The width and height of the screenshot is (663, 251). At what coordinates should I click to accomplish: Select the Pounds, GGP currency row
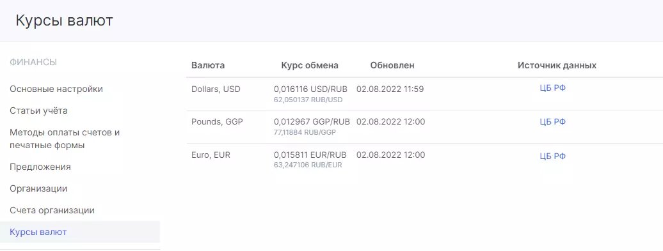coord(424,127)
